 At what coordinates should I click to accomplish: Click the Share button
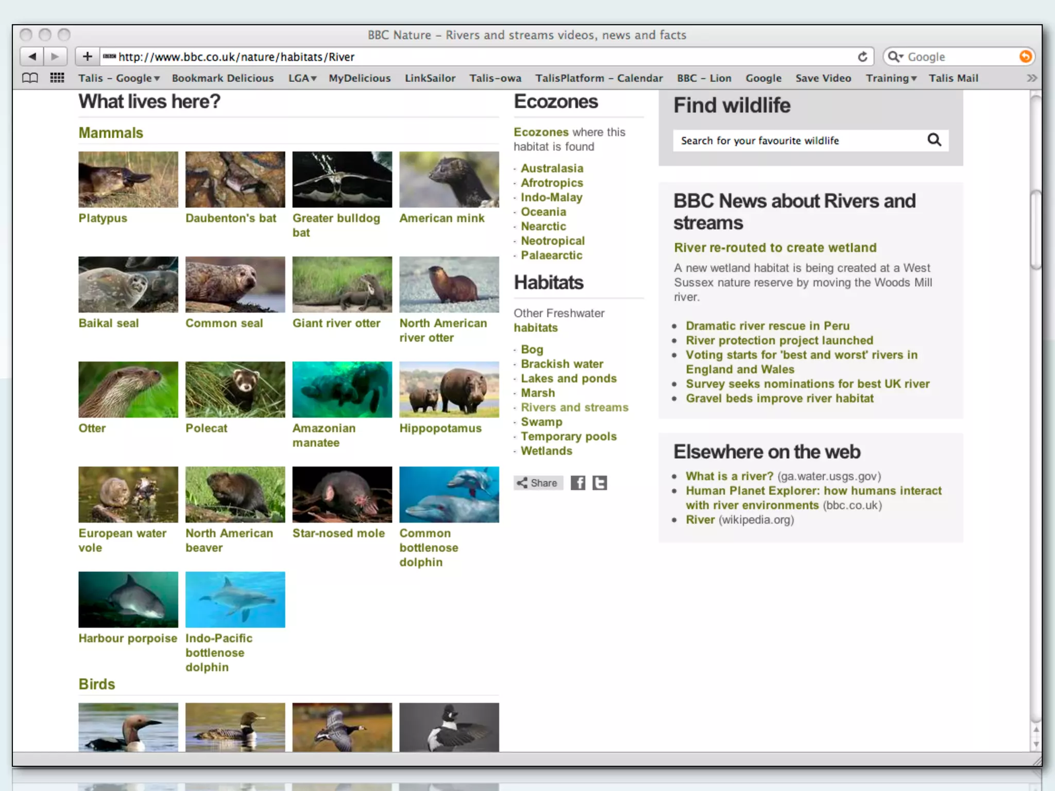(x=538, y=483)
